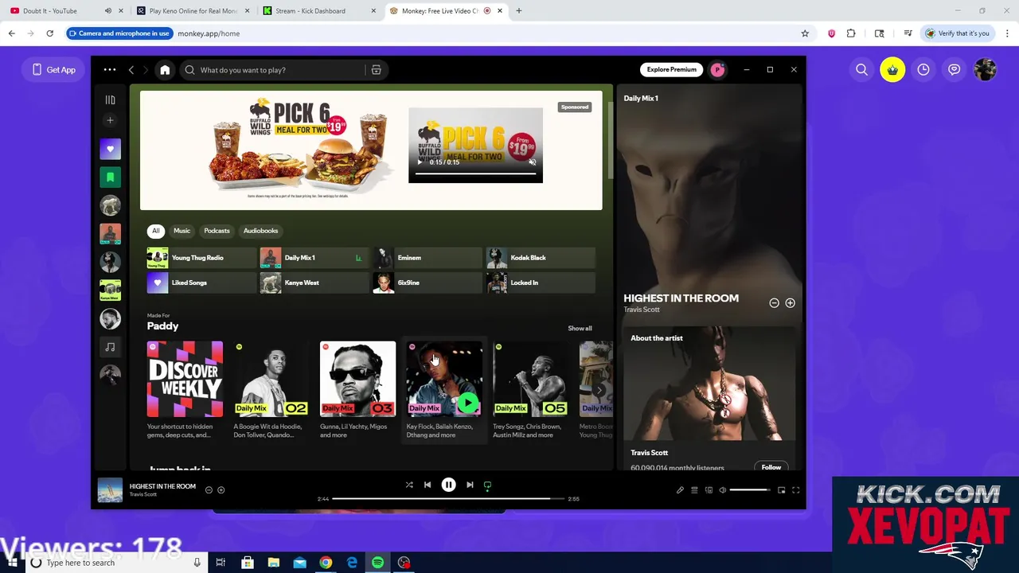
Task: Go forward in Spotify navigation
Action: click(x=146, y=70)
